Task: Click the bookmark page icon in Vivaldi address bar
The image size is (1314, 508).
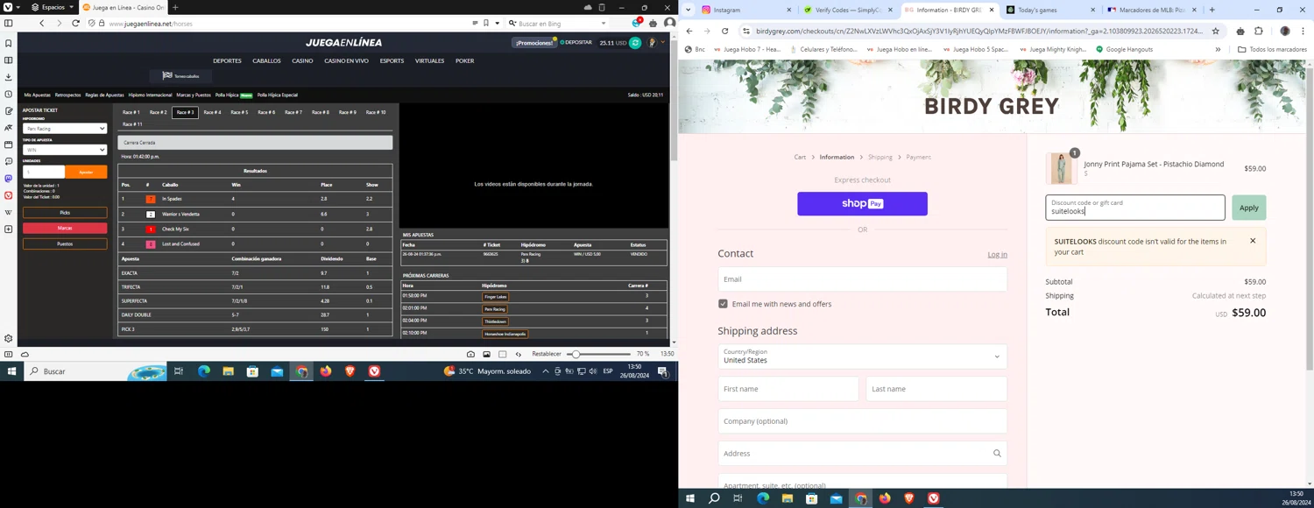Action: point(486,24)
